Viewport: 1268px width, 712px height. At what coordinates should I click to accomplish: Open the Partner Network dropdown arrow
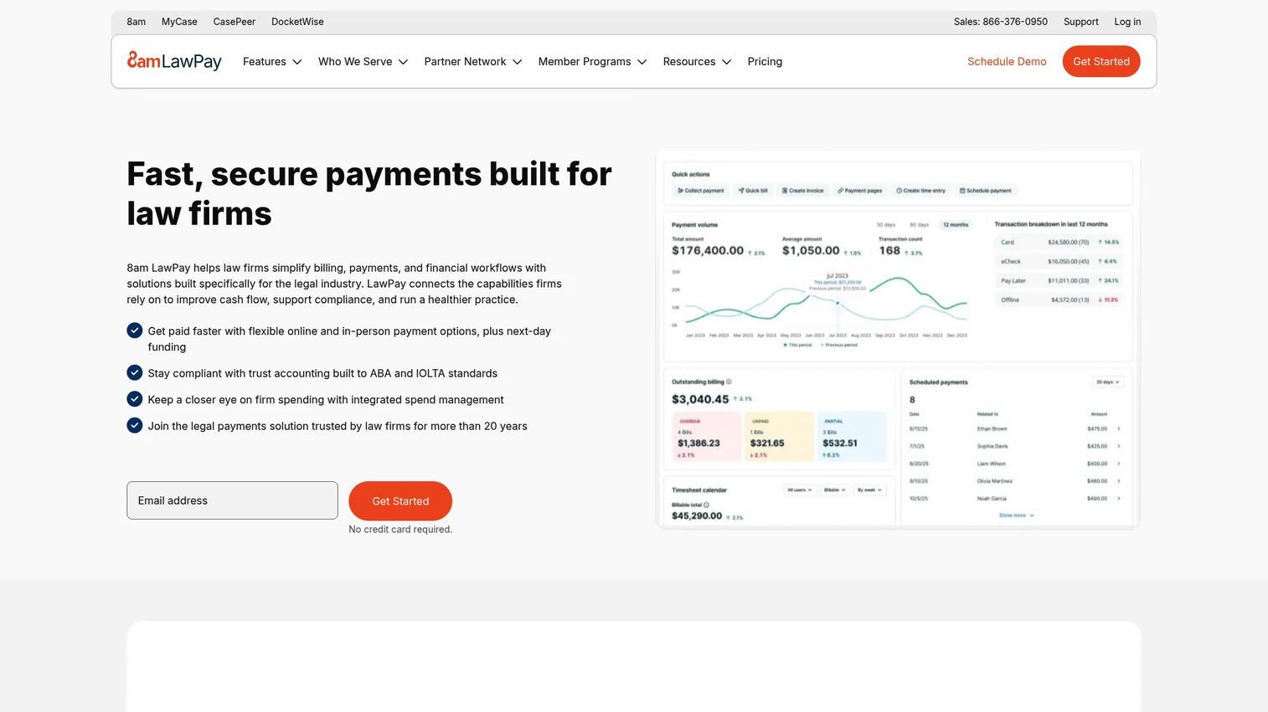(x=517, y=62)
